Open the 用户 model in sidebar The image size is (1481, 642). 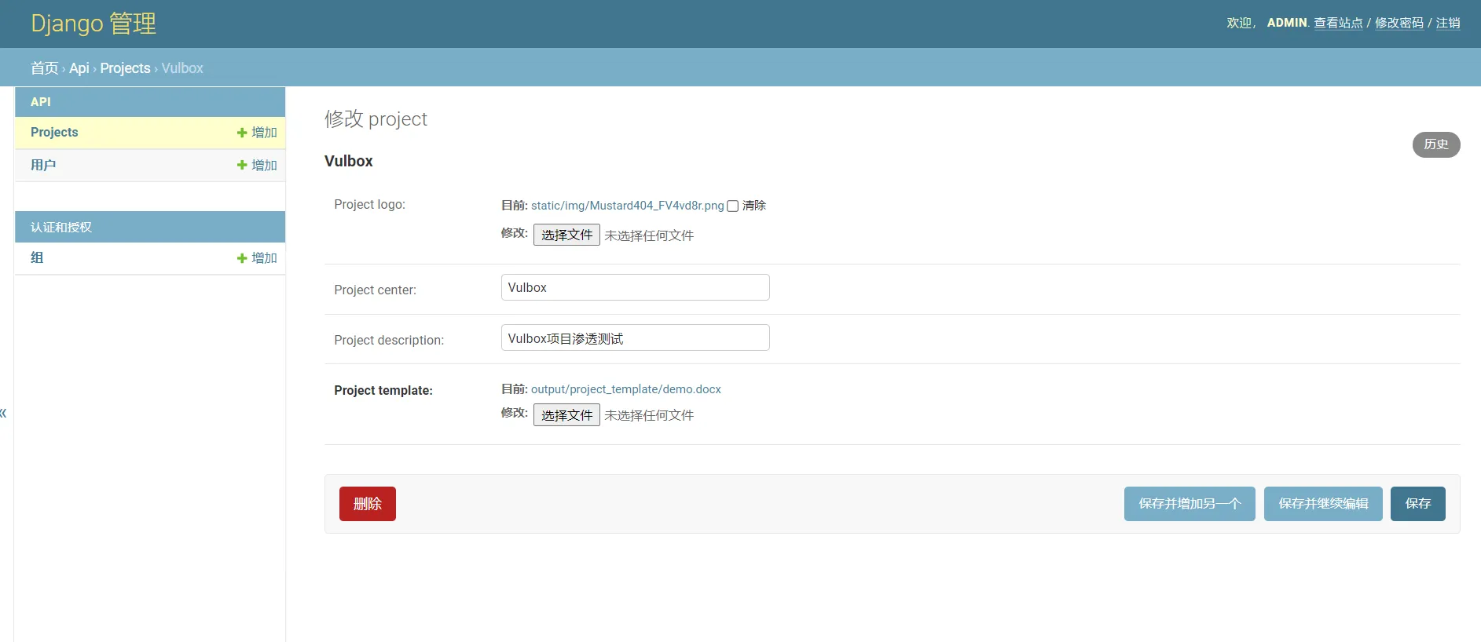(x=43, y=165)
